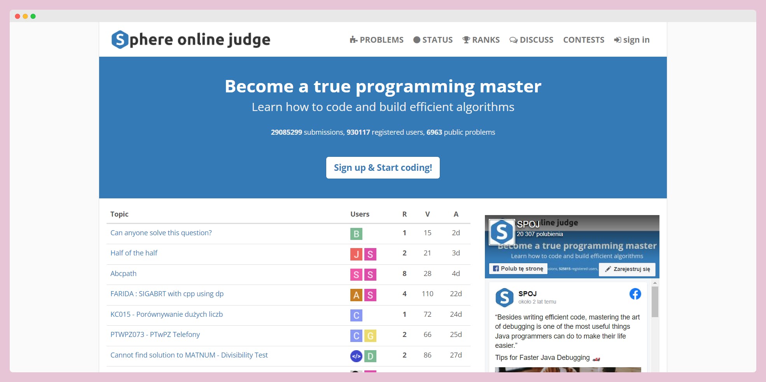Click the green maximize window button
This screenshot has height=382, width=766.
point(33,16)
